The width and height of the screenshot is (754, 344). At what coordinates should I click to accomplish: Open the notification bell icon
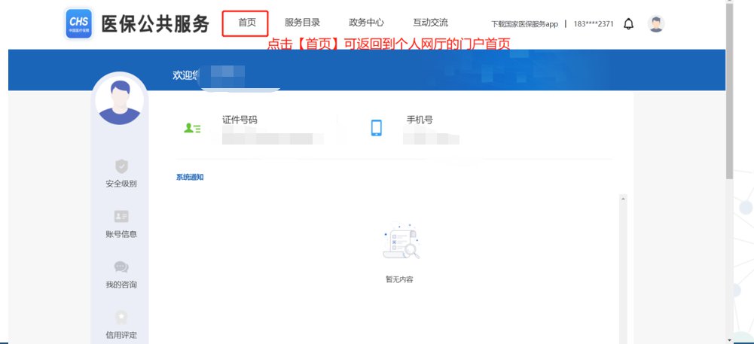(628, 23)
